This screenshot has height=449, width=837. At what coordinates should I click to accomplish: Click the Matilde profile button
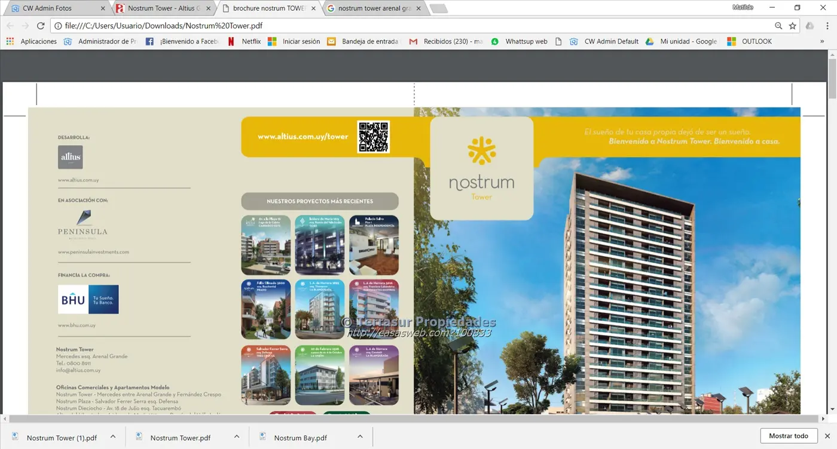(x=743, y=7)
